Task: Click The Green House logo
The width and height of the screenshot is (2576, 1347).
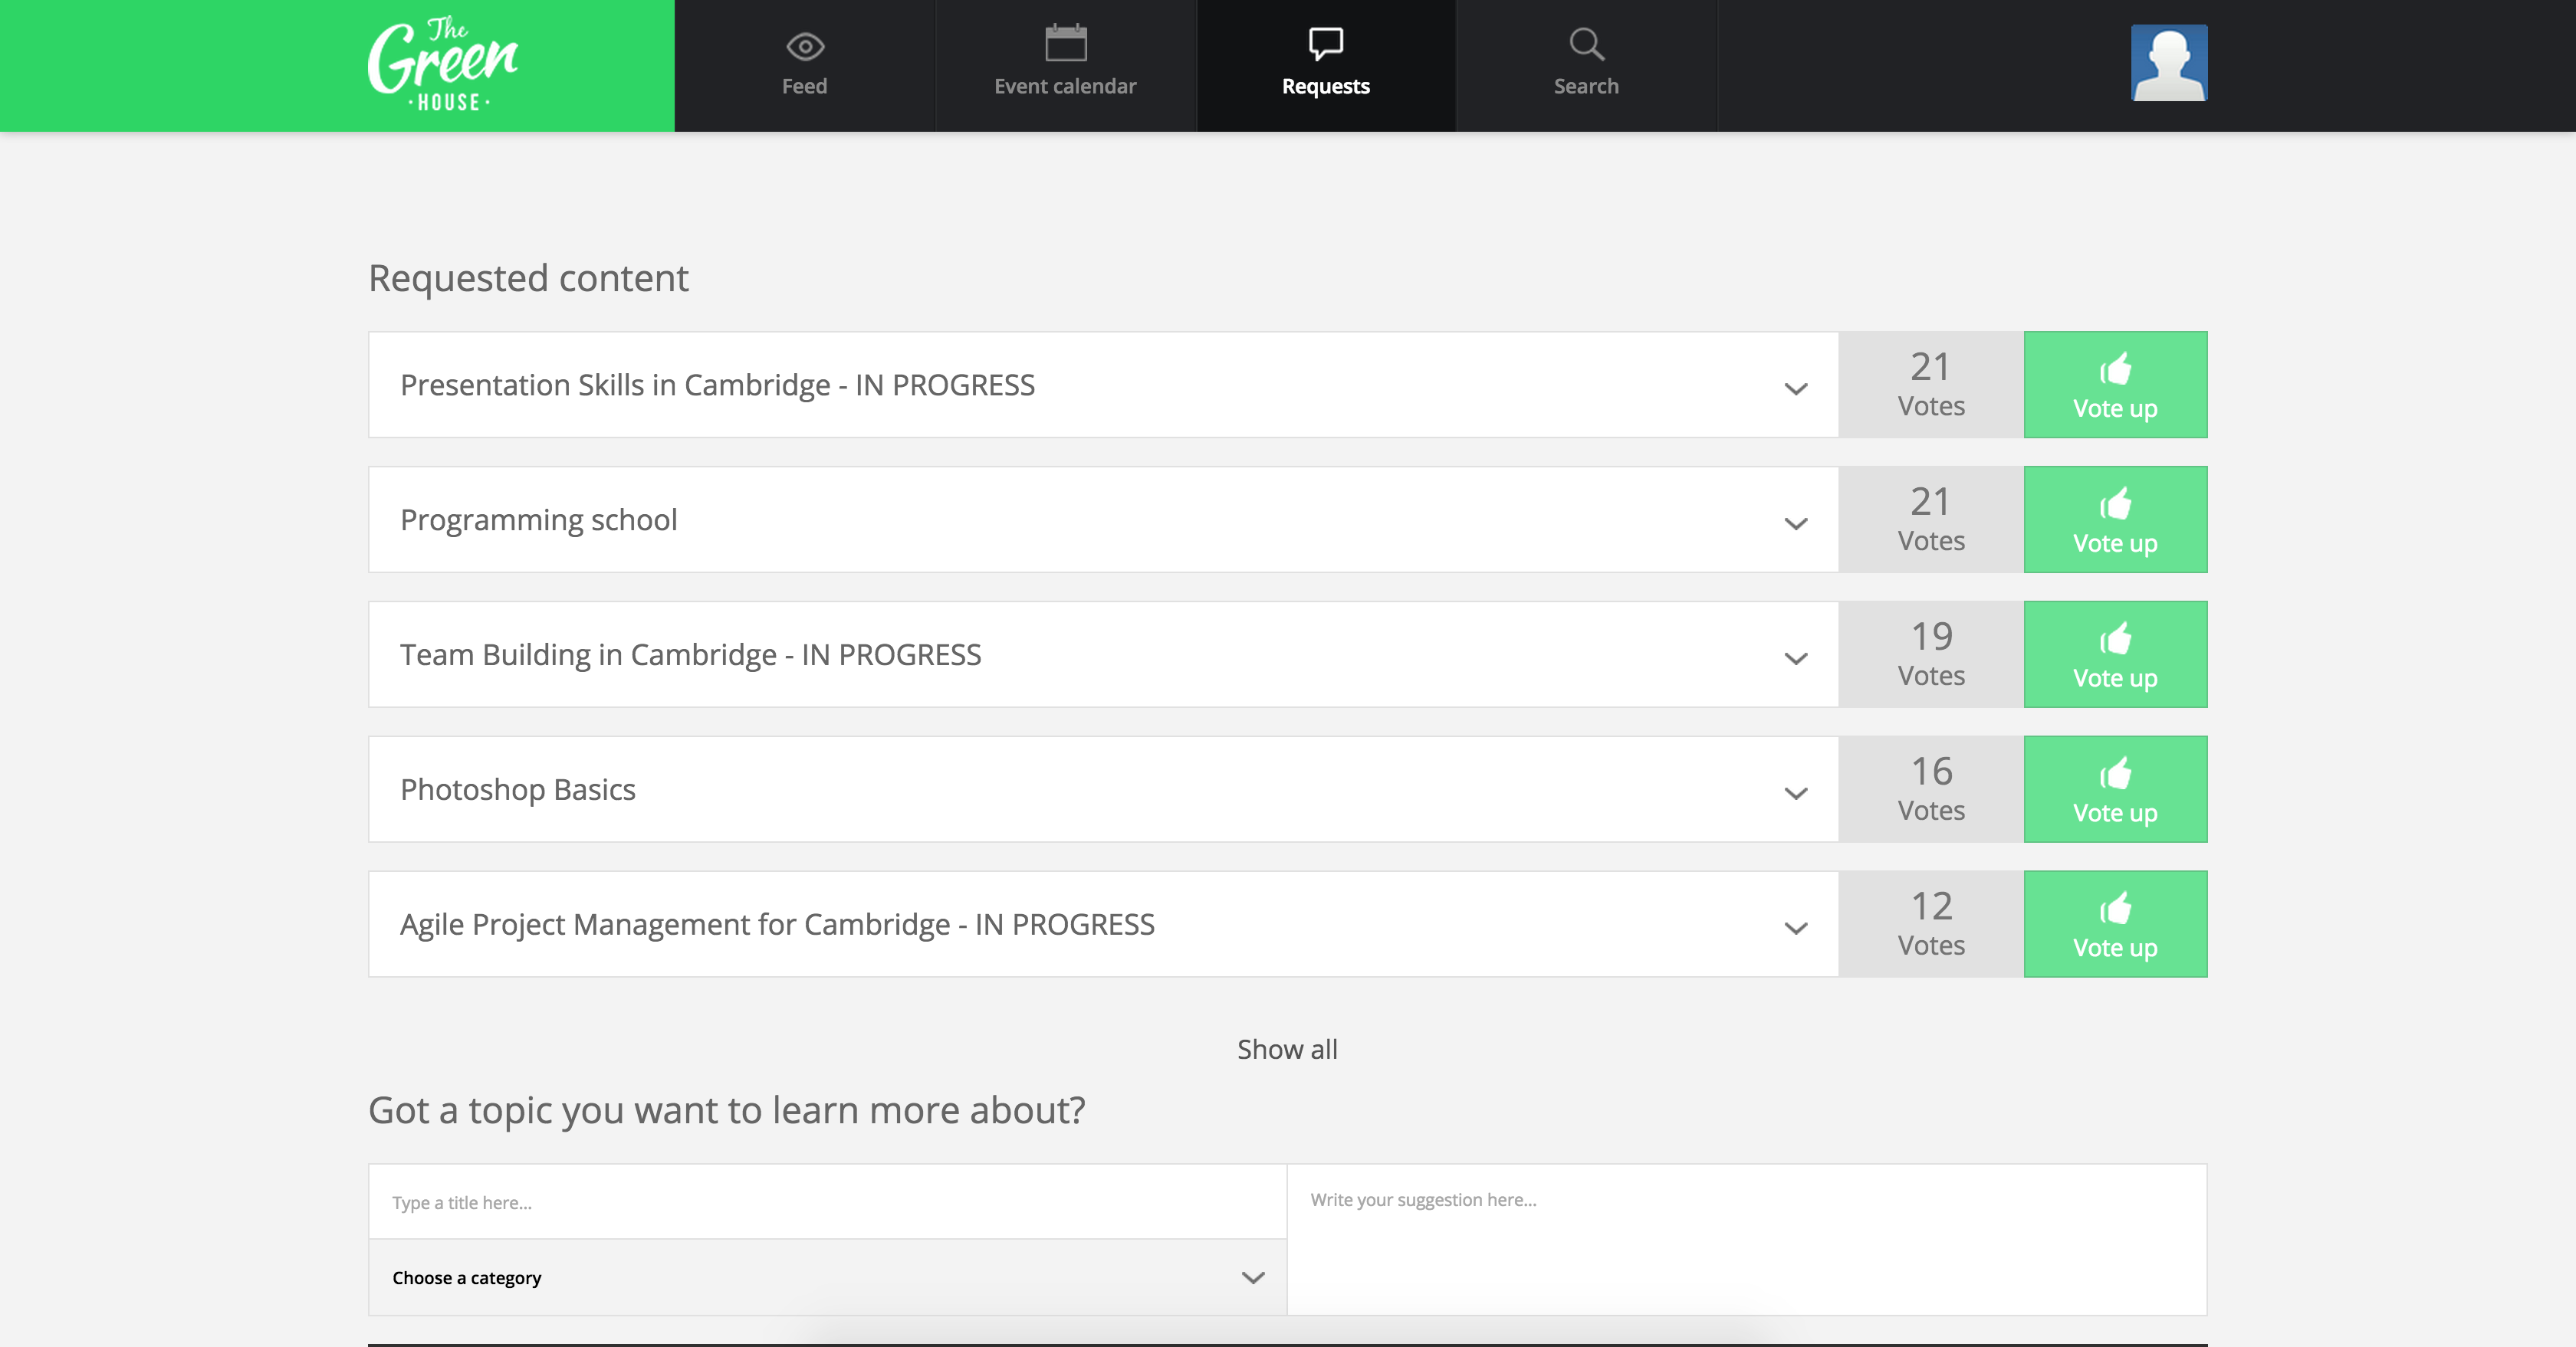Action: (x=442, y=65)
